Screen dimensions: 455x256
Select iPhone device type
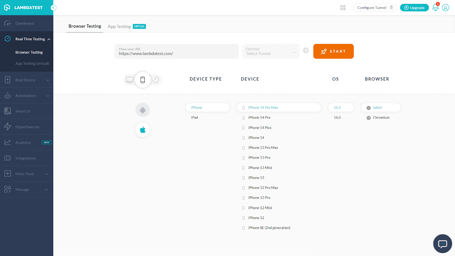(208, 108)
